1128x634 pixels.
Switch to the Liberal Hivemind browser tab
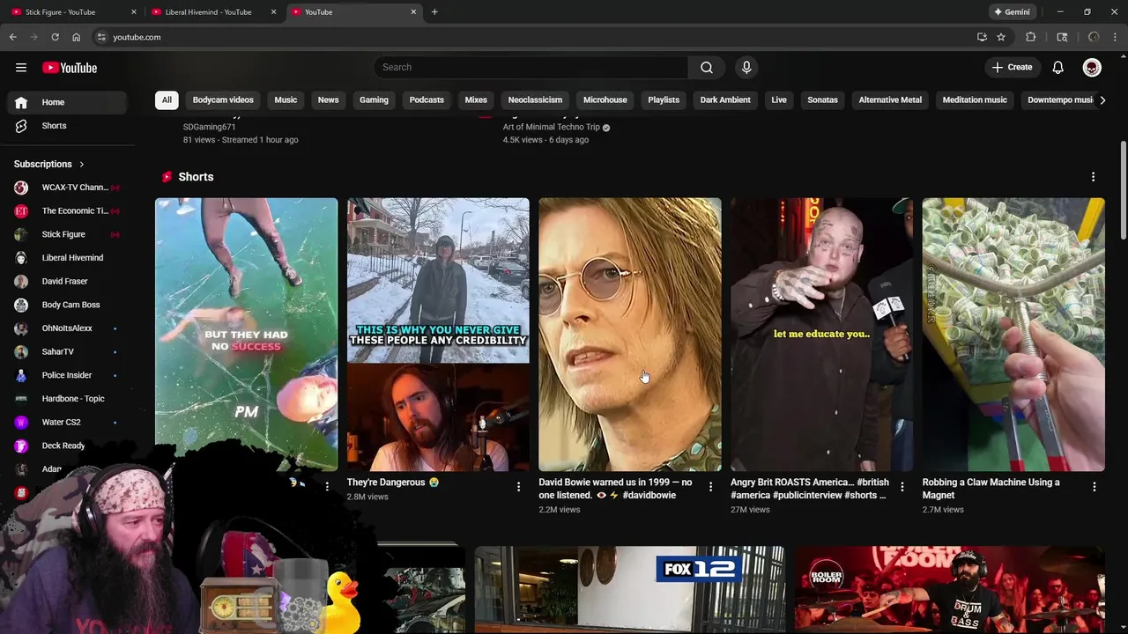214,12
